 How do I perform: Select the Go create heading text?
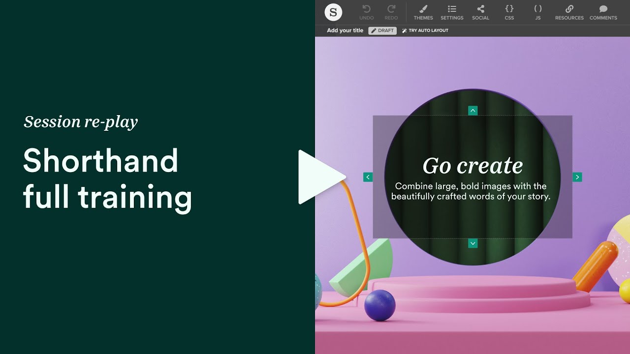[x=472, y=166]
